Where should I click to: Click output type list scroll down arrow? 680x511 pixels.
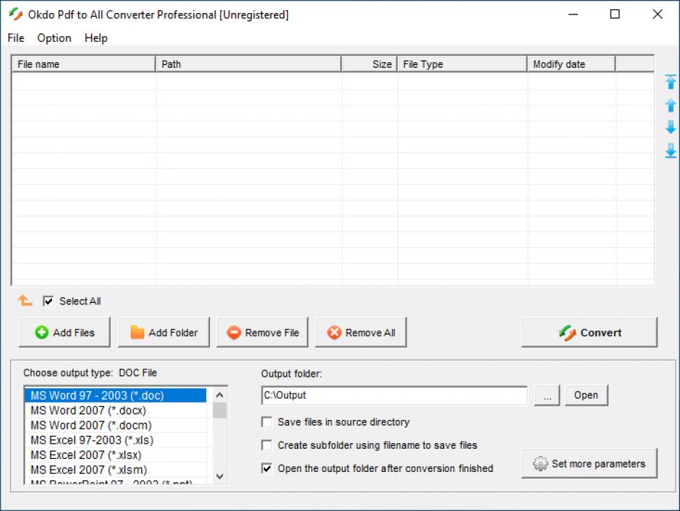click(219, 476)
